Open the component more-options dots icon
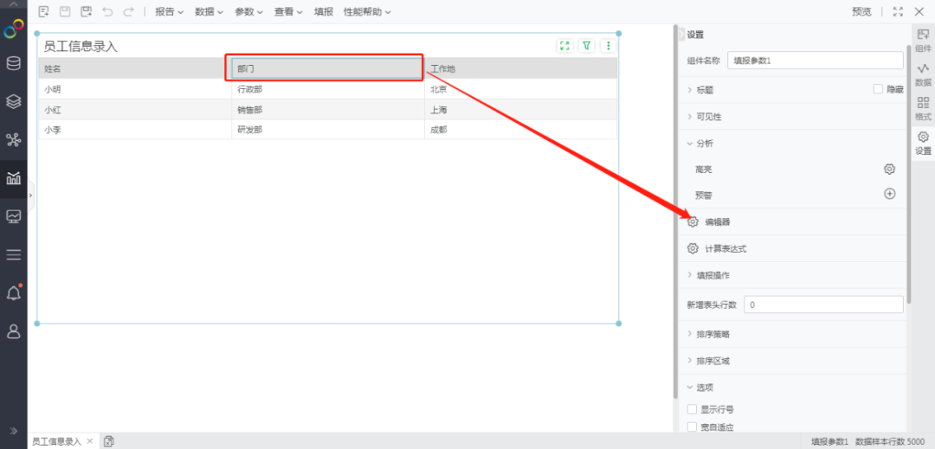The height and width of the screenshot is (449, 935). (609, 45)
